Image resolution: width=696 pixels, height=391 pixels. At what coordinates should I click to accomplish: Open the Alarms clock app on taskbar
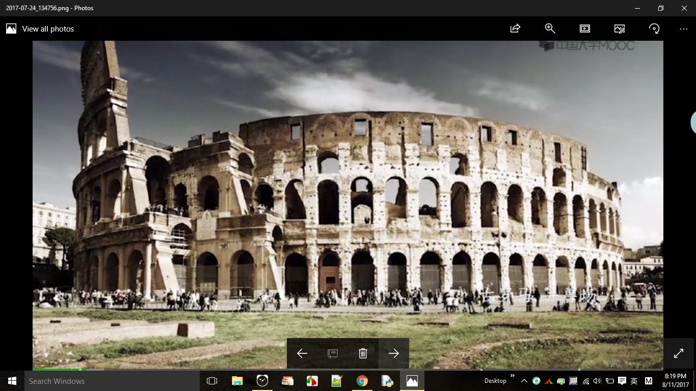(262, 381)
